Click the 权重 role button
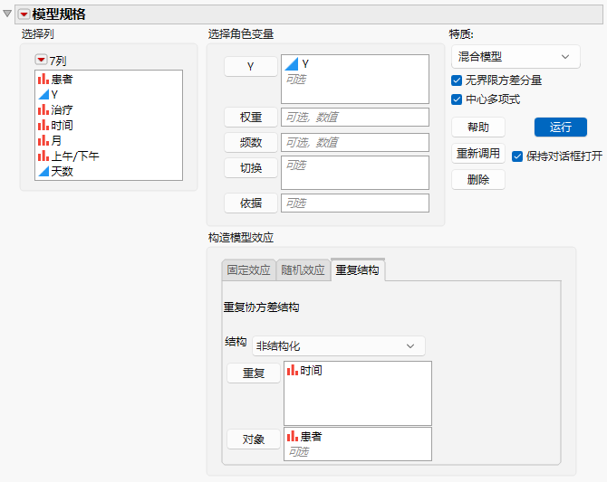607x482 pixels. pos(250,118)
